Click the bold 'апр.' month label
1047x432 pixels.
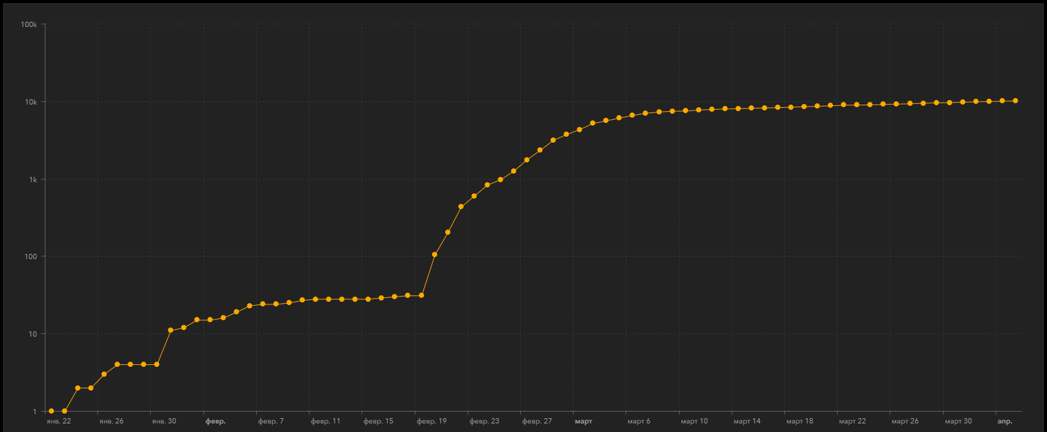click(1005, 421)
